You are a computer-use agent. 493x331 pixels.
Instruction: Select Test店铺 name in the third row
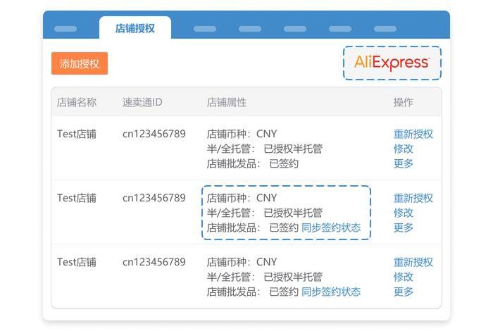[x=77, y=262]
